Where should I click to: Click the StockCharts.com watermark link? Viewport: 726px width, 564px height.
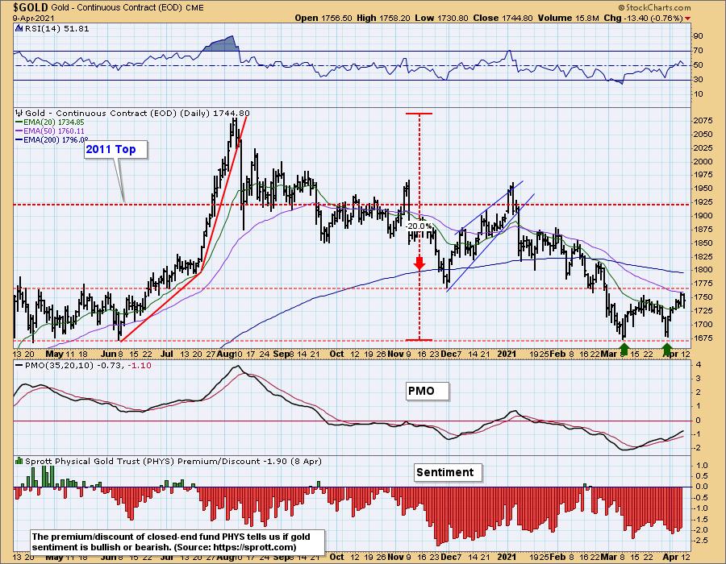click(x=654, y=7)
